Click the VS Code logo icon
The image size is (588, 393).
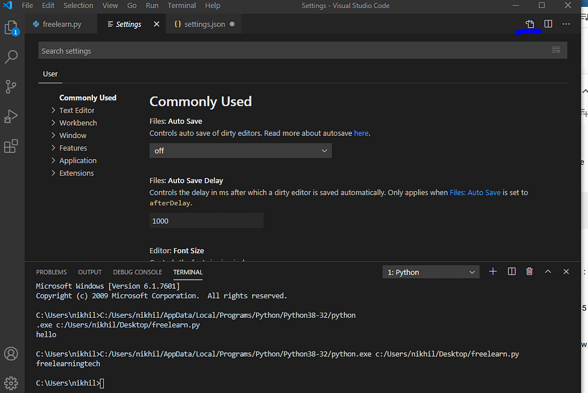point(7,5)
